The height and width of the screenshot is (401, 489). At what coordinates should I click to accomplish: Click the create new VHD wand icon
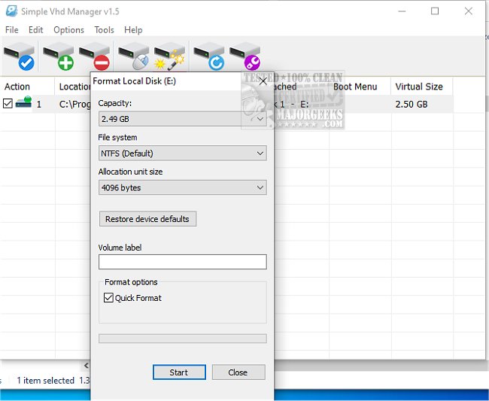pos(170,56)
